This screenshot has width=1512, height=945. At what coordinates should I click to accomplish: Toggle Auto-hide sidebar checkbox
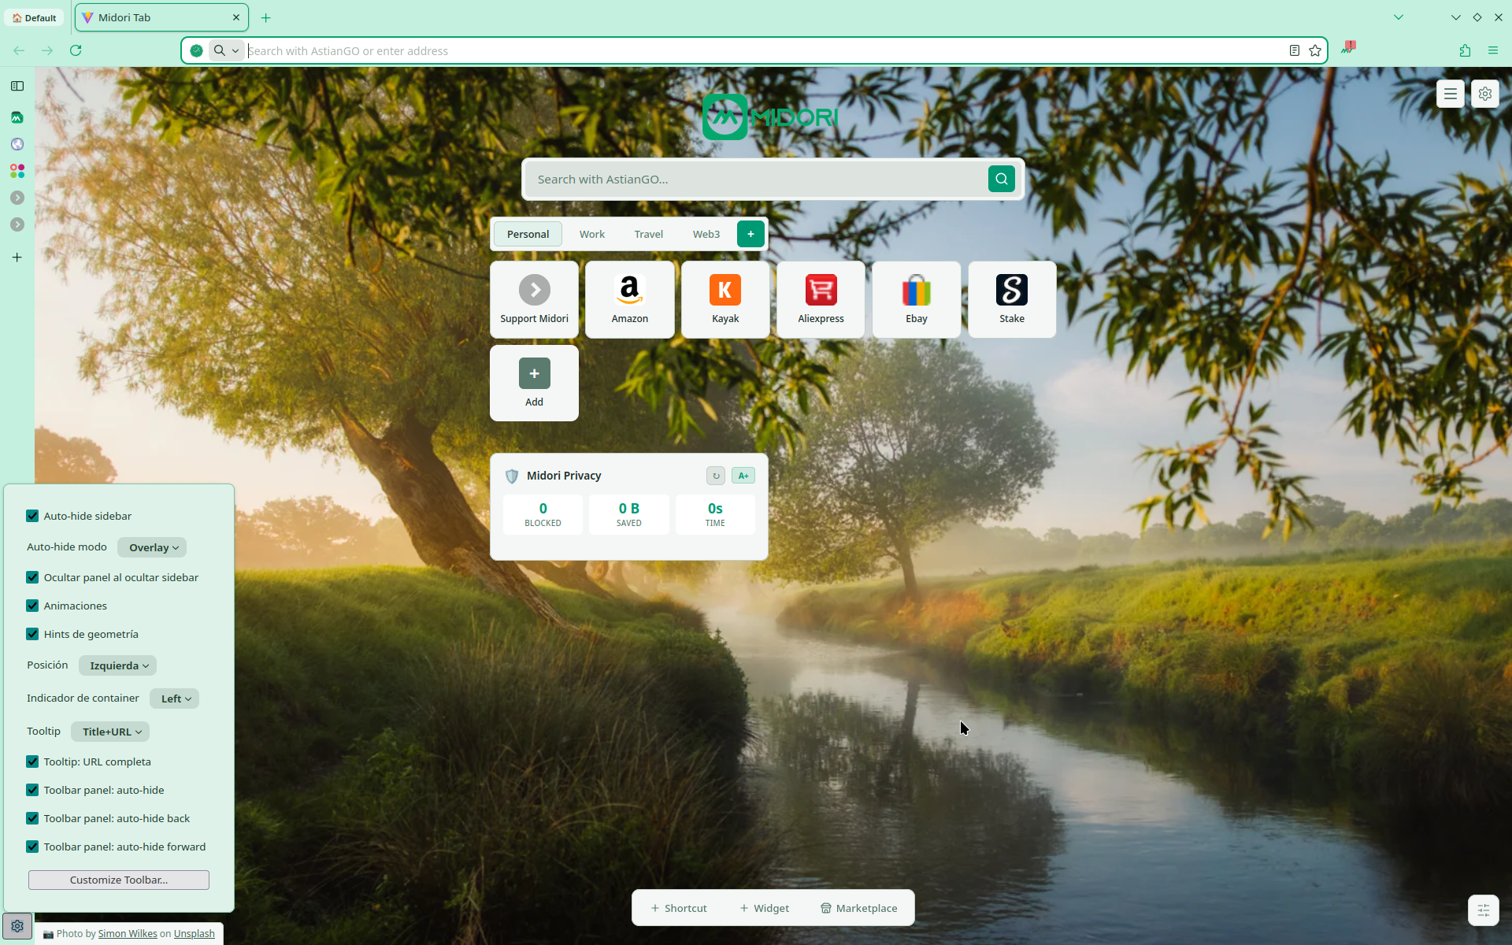click(x=32, y=516)
